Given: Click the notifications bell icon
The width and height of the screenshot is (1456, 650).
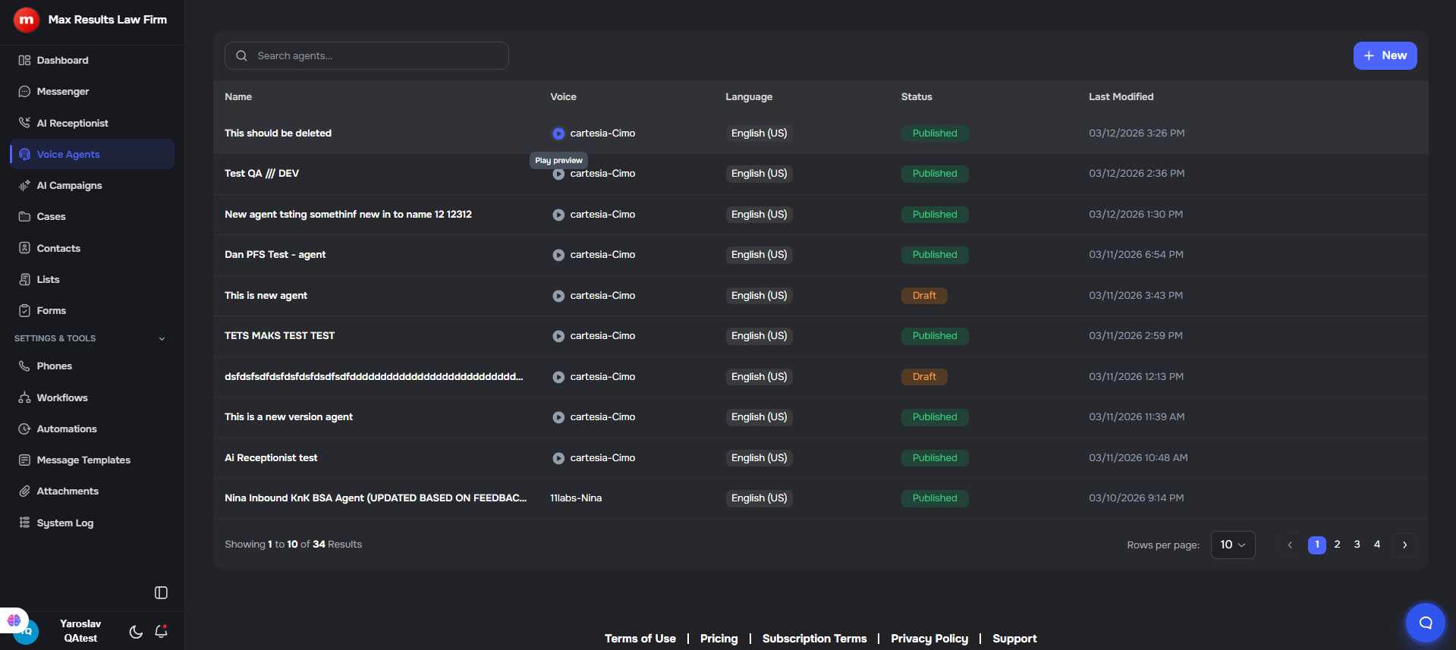Looking at the screenshot, I should coord(161,631).
